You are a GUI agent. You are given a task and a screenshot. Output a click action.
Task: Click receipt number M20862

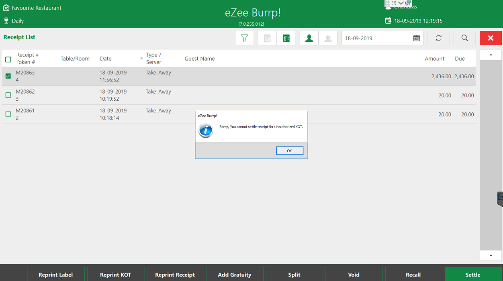pos(25,92)
